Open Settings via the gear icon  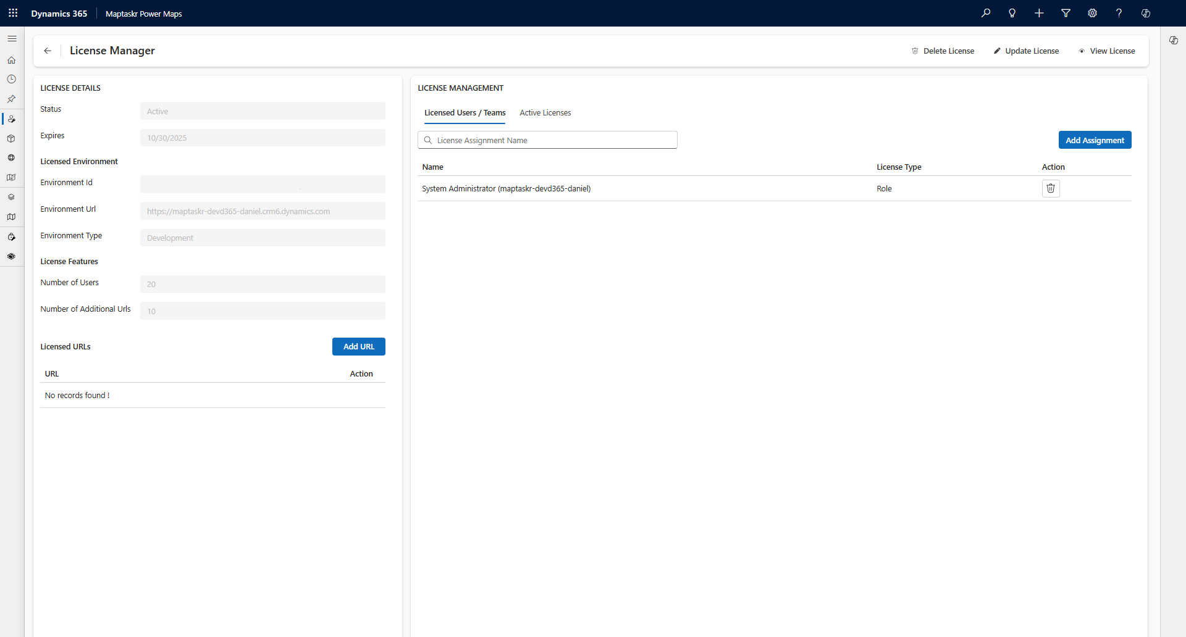click(x=1092, y=13)
